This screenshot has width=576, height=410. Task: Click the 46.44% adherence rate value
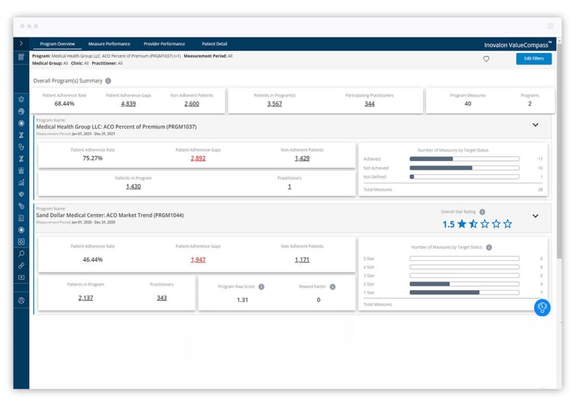(x=93, y=260)
